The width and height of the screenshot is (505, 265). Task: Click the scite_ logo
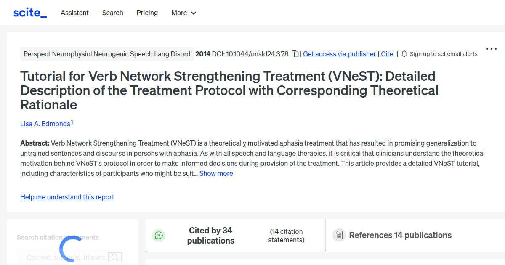pos(30,12)
